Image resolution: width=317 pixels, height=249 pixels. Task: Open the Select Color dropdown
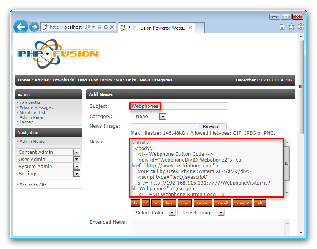pyautogui.click(x=172, y=213)
